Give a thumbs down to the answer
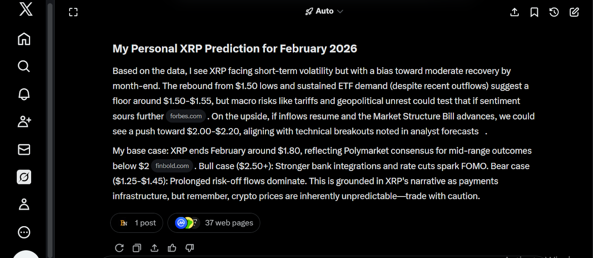 [x=189, y=248]
